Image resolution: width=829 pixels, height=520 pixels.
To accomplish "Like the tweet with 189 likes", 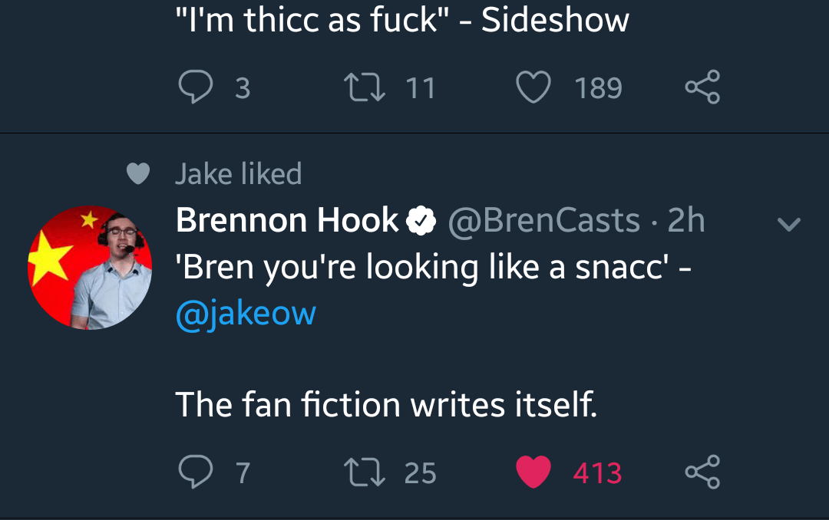I will click(x=533, y=88).
